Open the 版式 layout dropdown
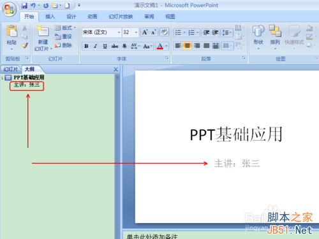319x239 pixels. tap(66, 27)
